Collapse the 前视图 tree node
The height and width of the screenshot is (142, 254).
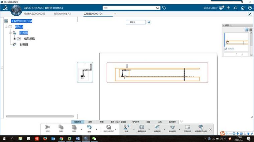(10, 33)
